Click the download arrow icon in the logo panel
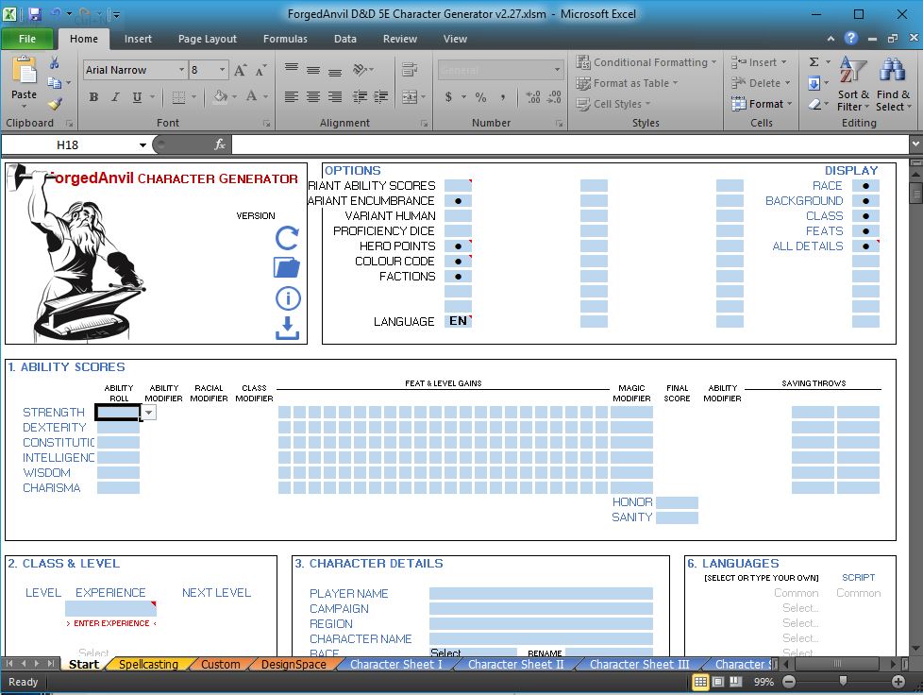The width and height of the screenshot is (923, 695). 287,328
